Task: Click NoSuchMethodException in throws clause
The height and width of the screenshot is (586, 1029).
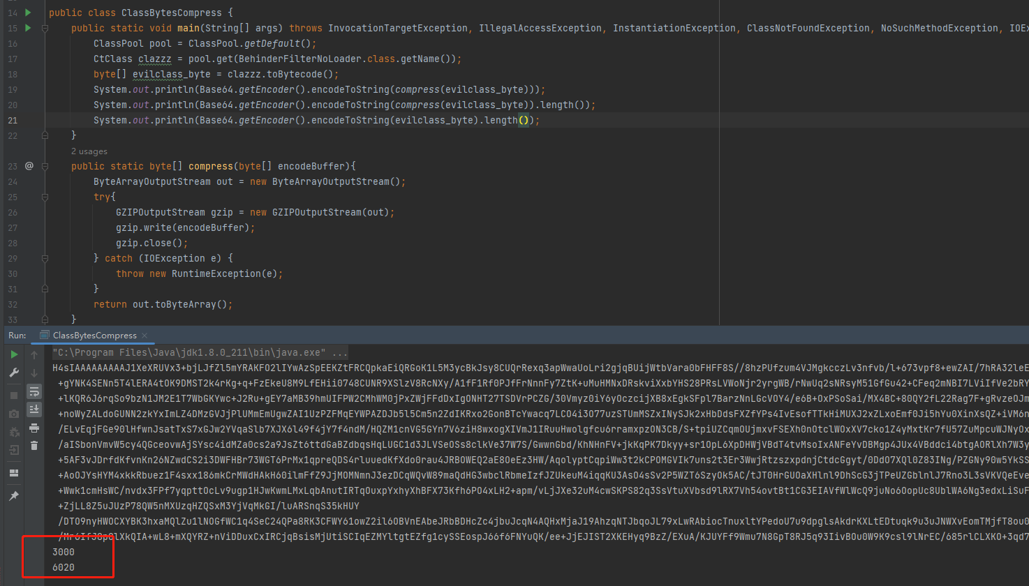Action: click(940, 28)
